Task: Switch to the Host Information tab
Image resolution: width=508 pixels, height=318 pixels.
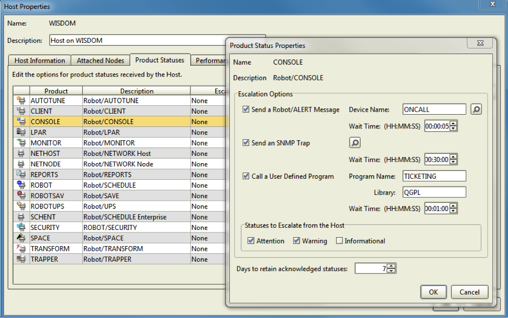Action: pos(40,60)
